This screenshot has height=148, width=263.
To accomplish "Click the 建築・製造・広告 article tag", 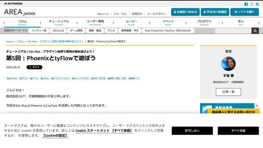I will coord(117,79).
